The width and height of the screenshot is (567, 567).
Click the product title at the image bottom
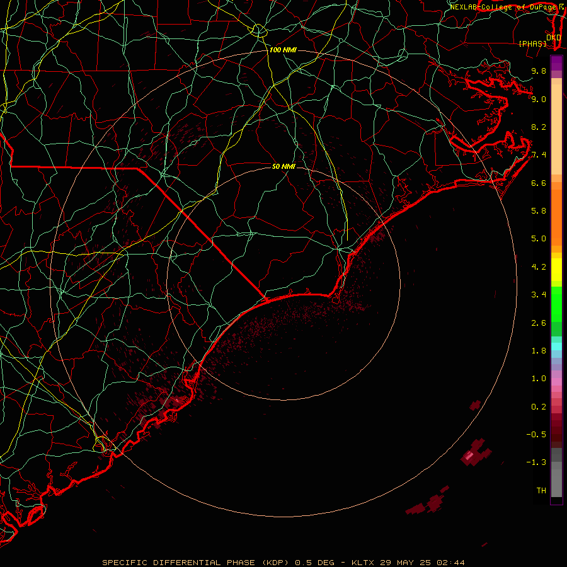[283, 563]
